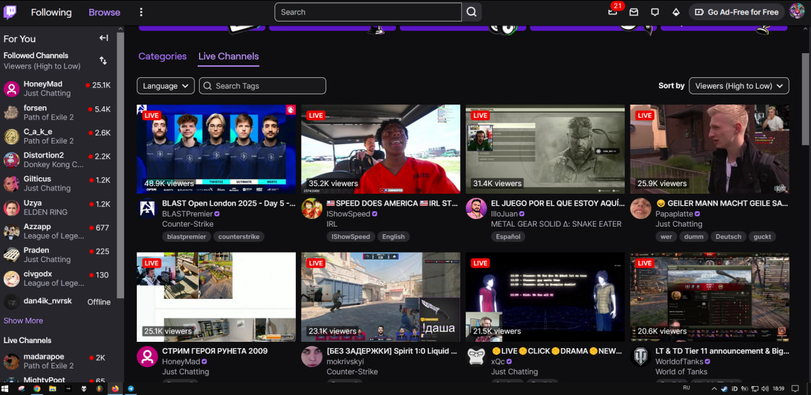Collapse the For You sidebar
Screen dimensions: 811x395
pos(104,38)
